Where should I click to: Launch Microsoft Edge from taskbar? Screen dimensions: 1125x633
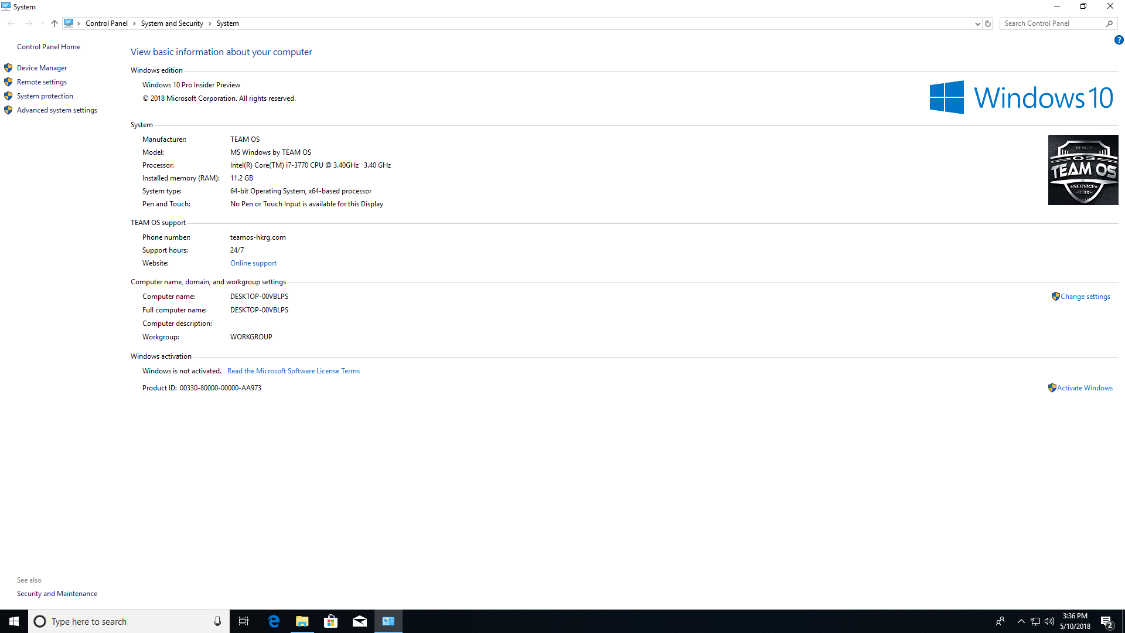tap(274, 621)
